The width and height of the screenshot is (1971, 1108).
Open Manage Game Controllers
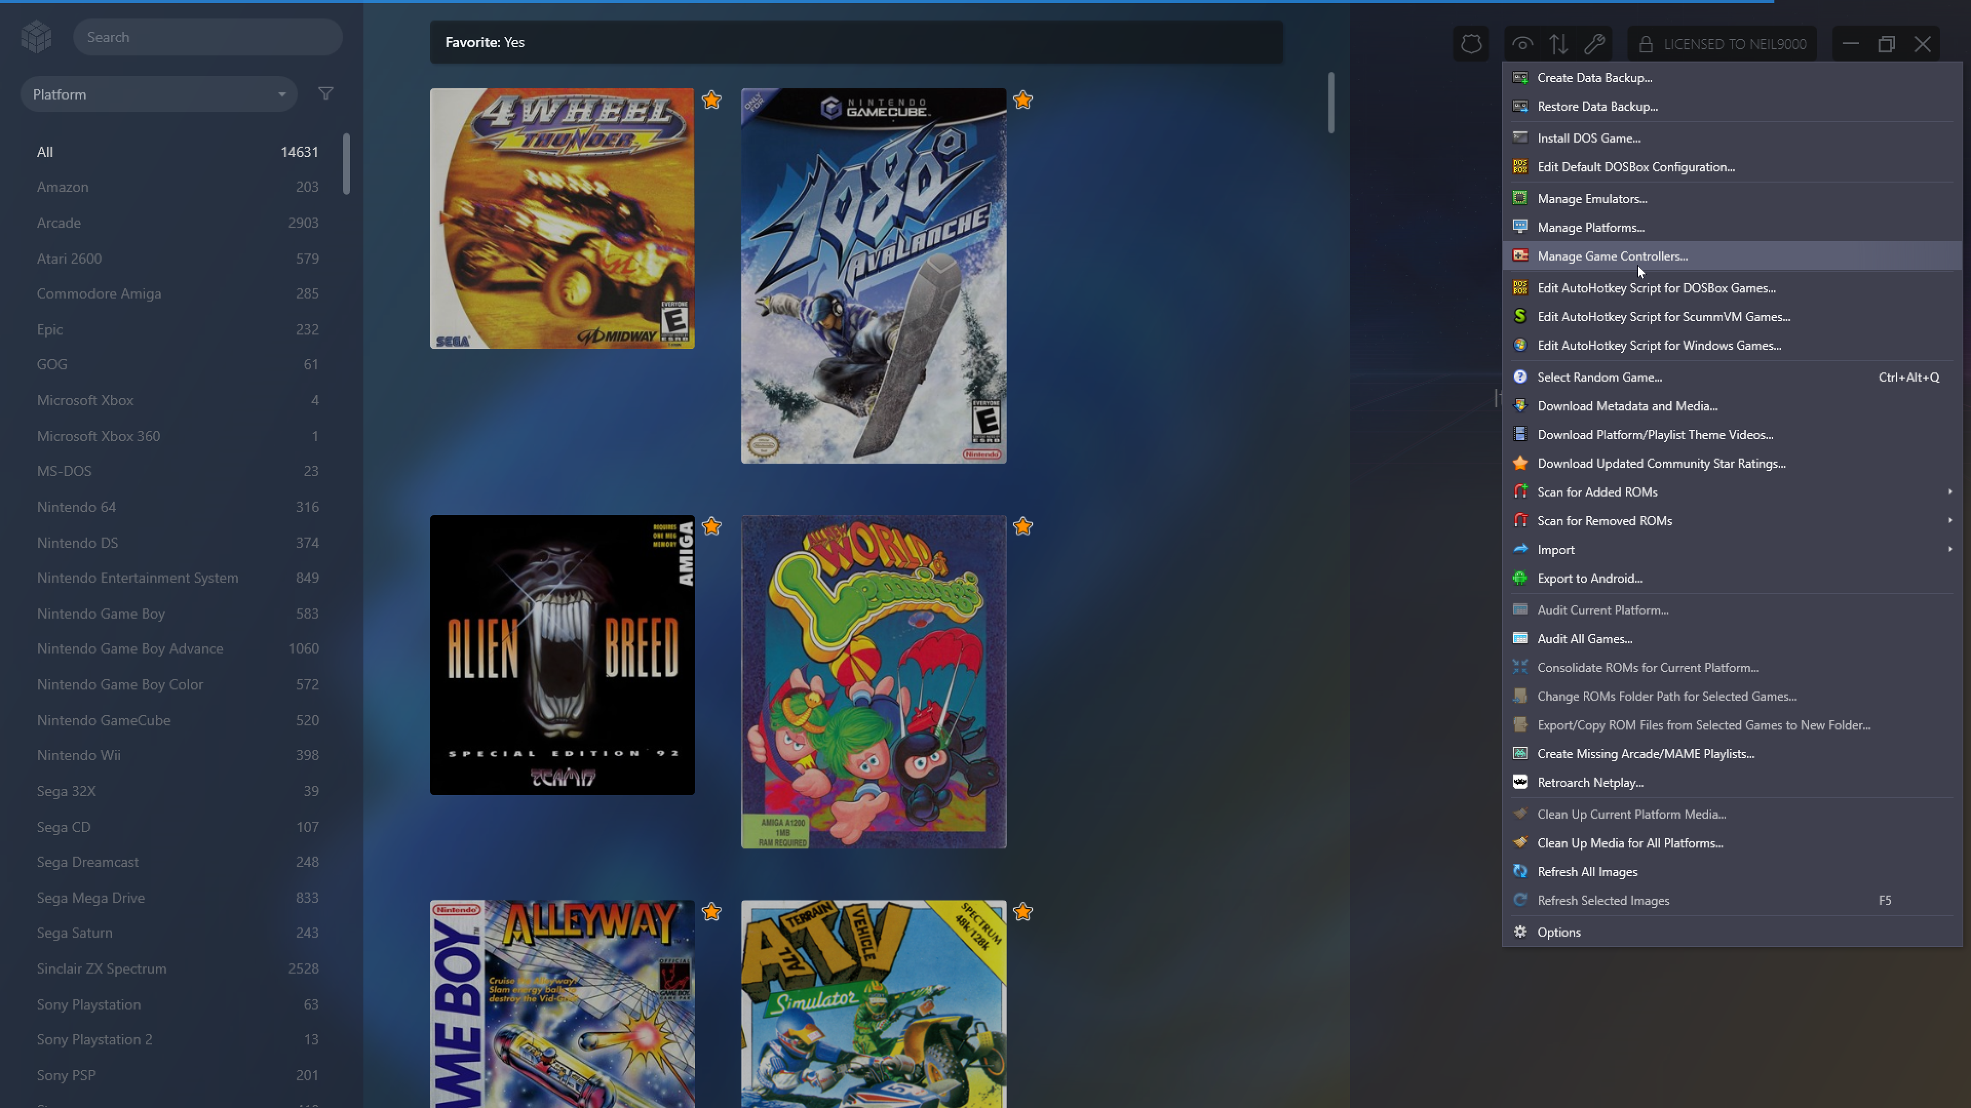(1732, 256)
